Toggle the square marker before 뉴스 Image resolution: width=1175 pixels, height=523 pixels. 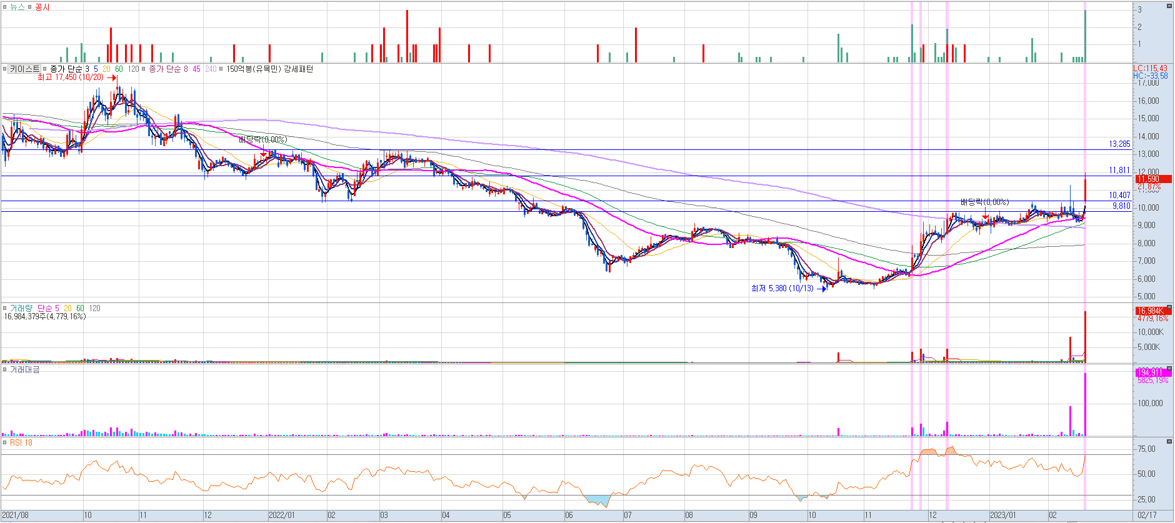point(5,7)
